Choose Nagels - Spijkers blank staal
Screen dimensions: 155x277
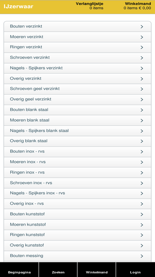(77, 131)
